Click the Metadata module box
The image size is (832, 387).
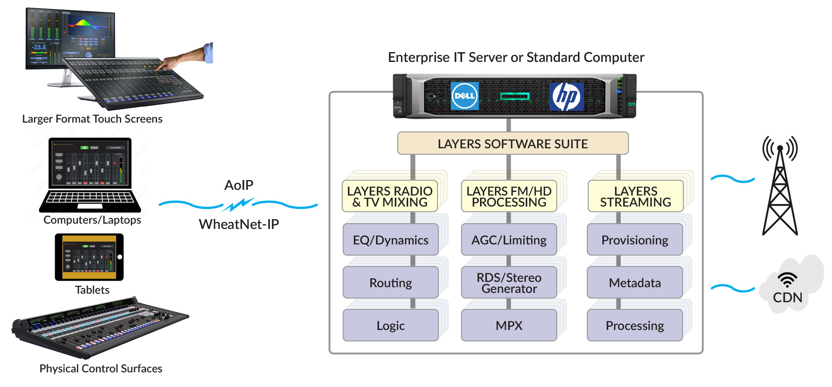pyautogui.click(x=635, y=283)
